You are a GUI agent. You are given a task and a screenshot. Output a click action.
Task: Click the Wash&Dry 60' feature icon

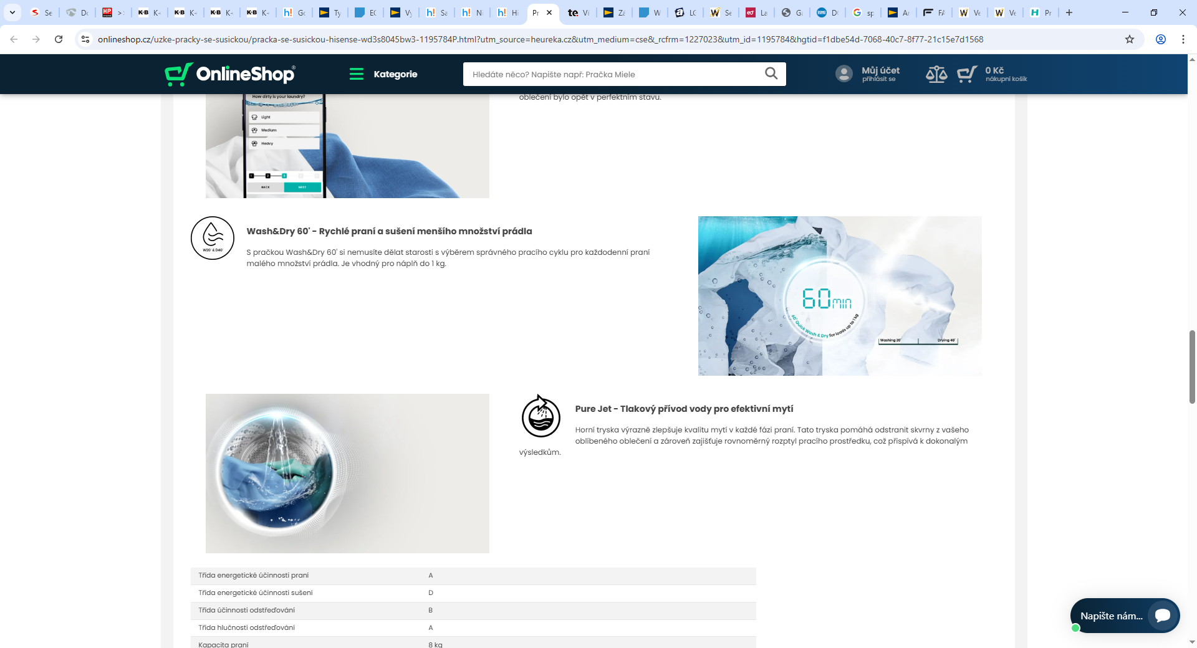coord(213,238)
